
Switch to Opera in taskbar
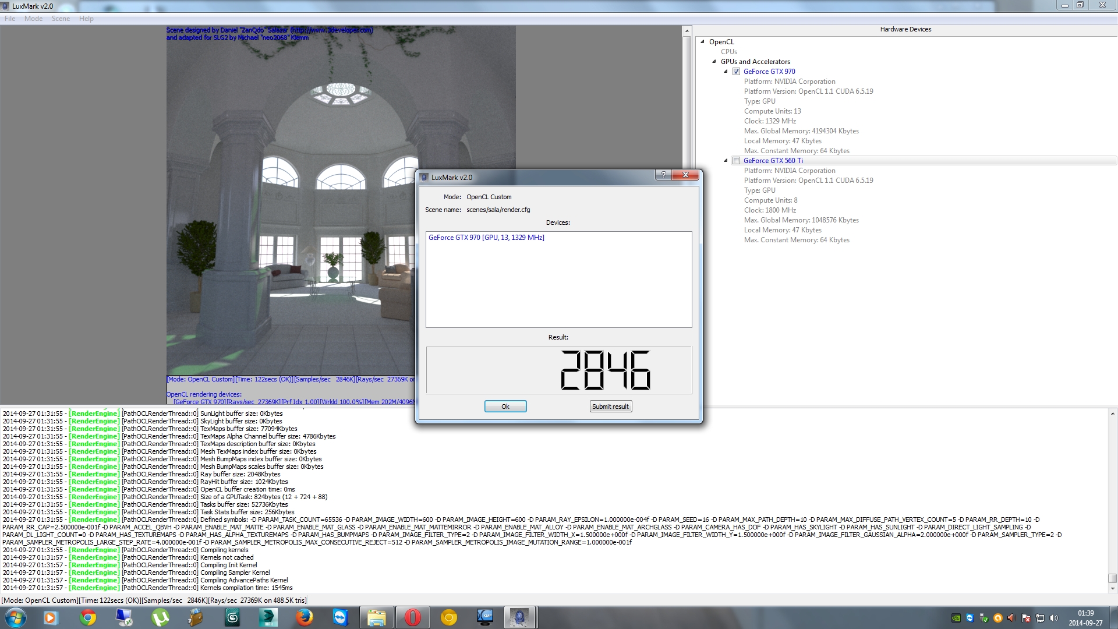click(x=412, y=617)
